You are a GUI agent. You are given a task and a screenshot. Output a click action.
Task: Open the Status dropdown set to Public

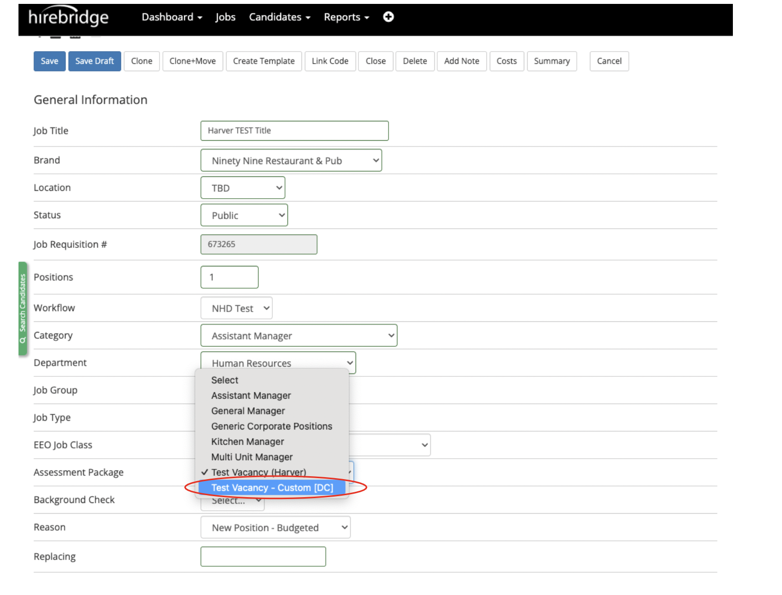pyautogui.click(x=244, y=215)
